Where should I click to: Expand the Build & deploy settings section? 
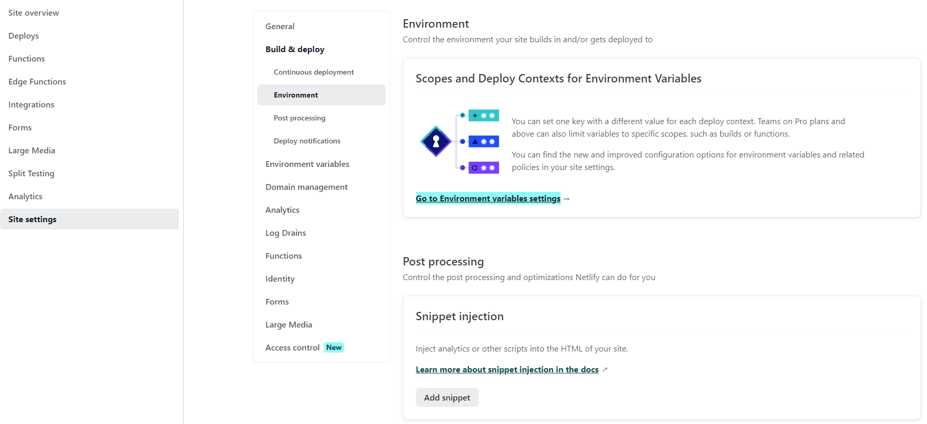point(294,49)
